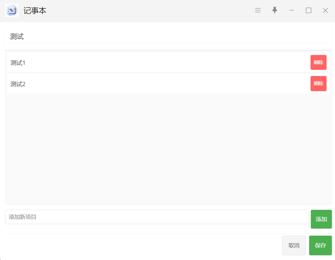This screenshot has height=260, width=335.
Task: Click the divider line under the title field
Action: pyautogui.click(x=168, y=43)
